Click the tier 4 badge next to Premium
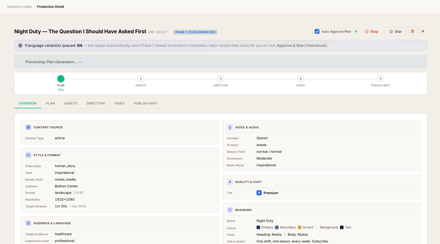Screen dimensions: 440x244 (x=259, y=193)
